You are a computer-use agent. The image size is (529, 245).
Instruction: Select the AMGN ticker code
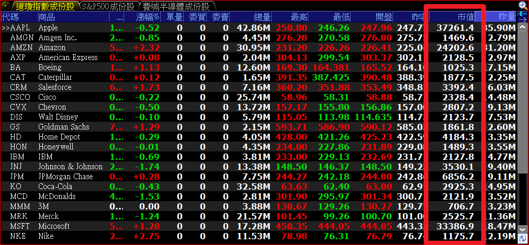[22, 38]
